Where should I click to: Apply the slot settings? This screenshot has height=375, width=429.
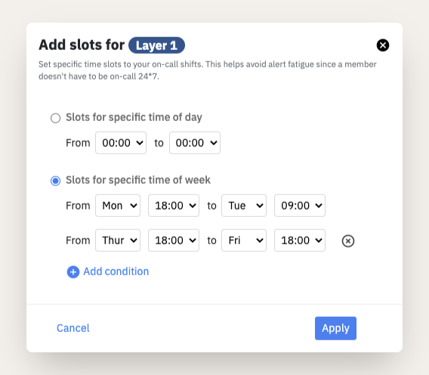pyautogui.click(x=335, y=328)
